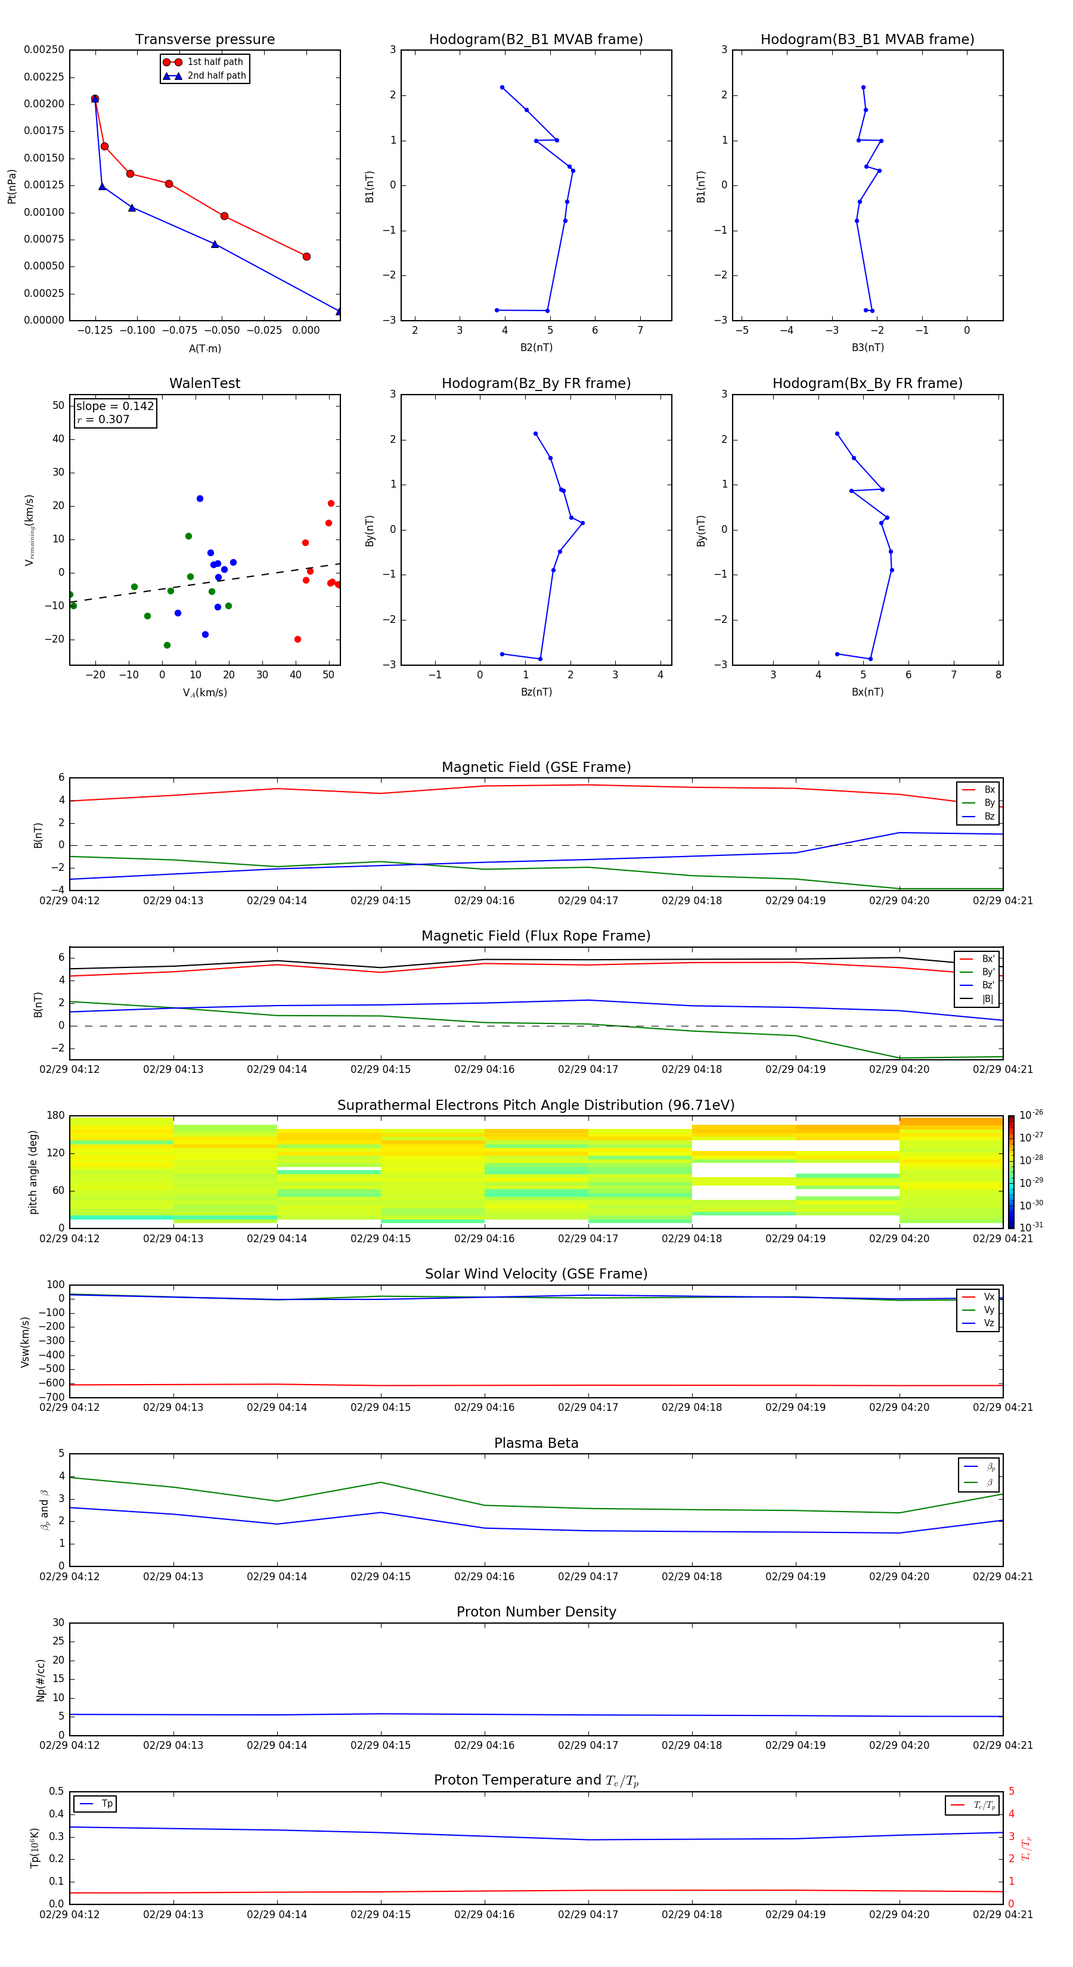Image resolution: width=1073 pixels, height=1967 pixels.
Task: Click the 10^-26 colorbar tick label
Action: pos(1031,1115)
